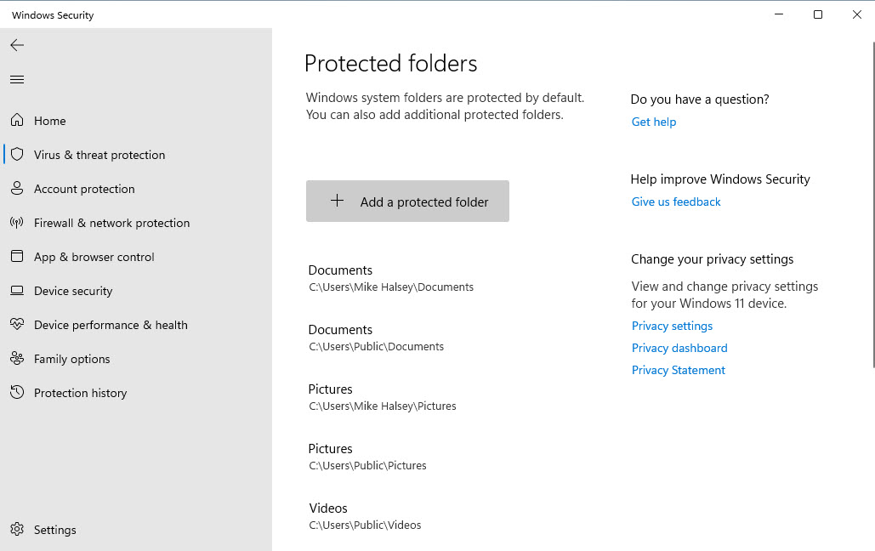875x551 pixels.
Task: Open the Privacy dashboard link
Action: pos(679,348)
